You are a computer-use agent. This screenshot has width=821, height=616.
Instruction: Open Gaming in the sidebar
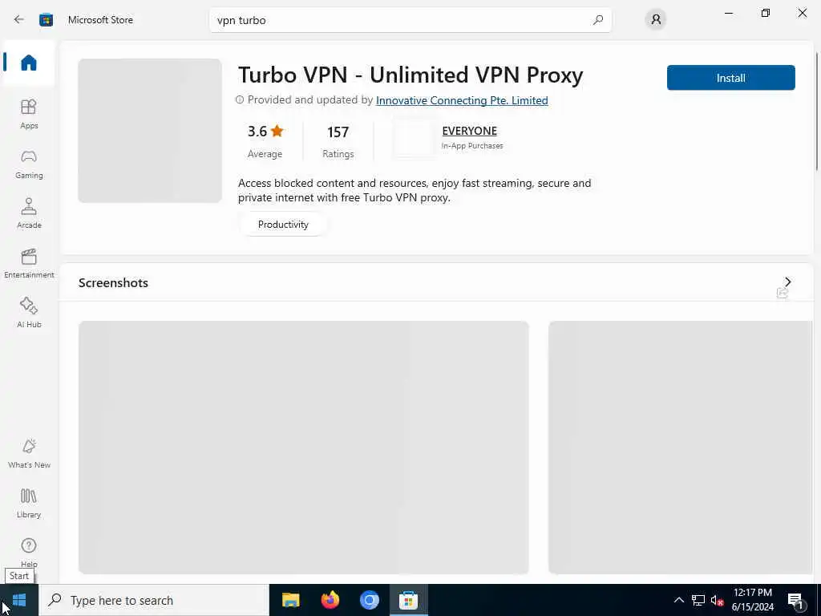[29, 164]
